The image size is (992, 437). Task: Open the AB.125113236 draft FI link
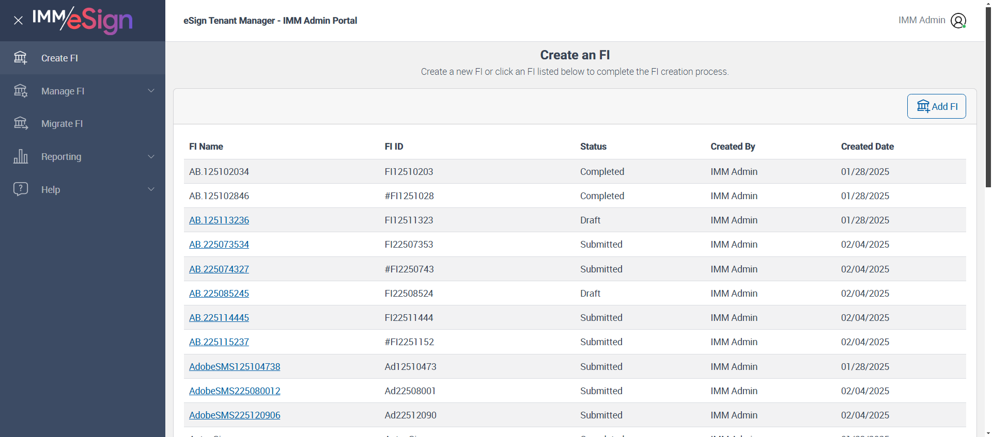219,220
